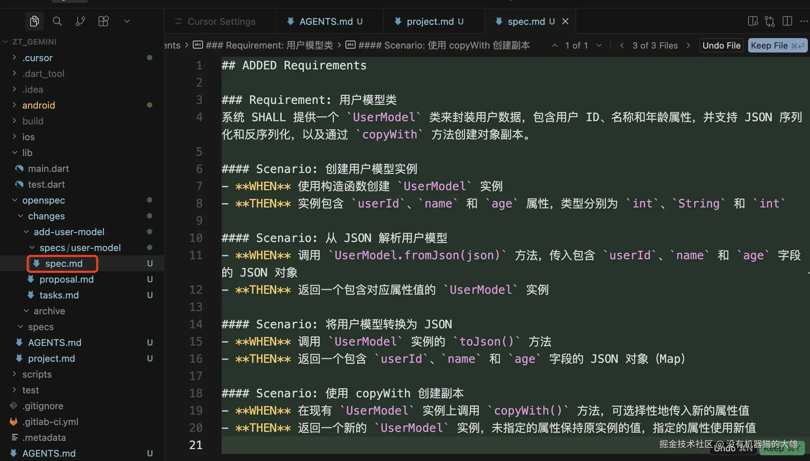
Task: Open the Source Control icon
Action: coord(81,21)
